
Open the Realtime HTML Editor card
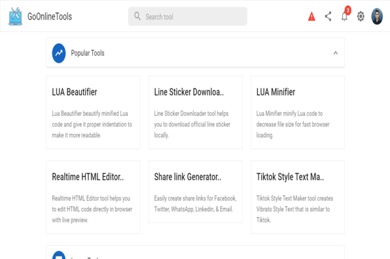coord(94,197)
